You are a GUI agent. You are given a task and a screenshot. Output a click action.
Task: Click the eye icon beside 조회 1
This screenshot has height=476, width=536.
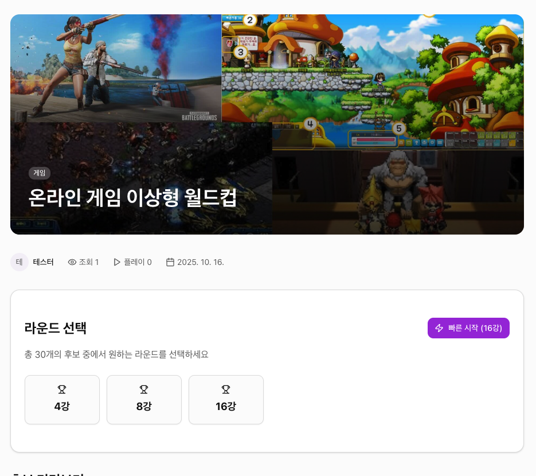pos(72,262)
